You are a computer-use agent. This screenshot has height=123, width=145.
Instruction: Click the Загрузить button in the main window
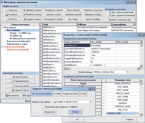(11, 10)
